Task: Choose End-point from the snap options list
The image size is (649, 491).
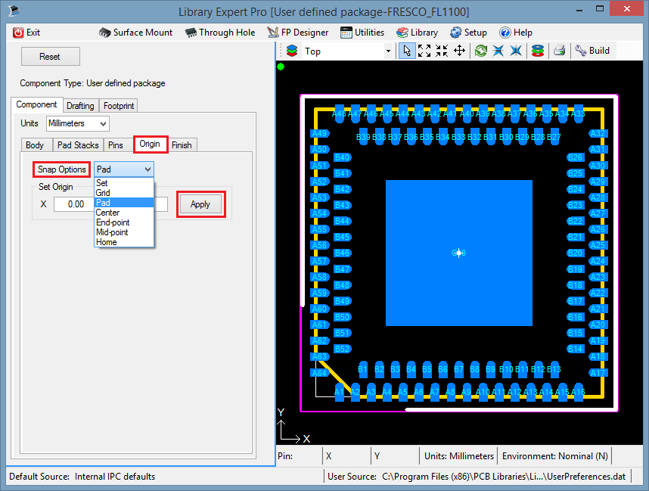Action: click(x=124, y=222)
